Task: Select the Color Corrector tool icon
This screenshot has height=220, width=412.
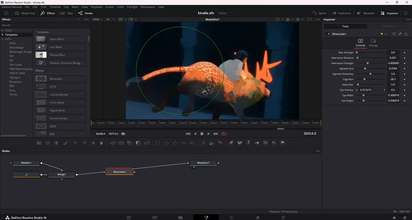Action: pyautogui.click(x=75, y=143)
